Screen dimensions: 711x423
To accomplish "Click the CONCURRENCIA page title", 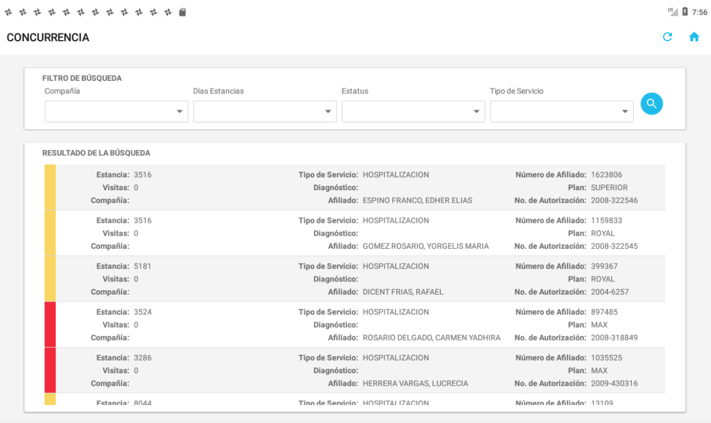I will pyautogui.click(x=48, y=38).
